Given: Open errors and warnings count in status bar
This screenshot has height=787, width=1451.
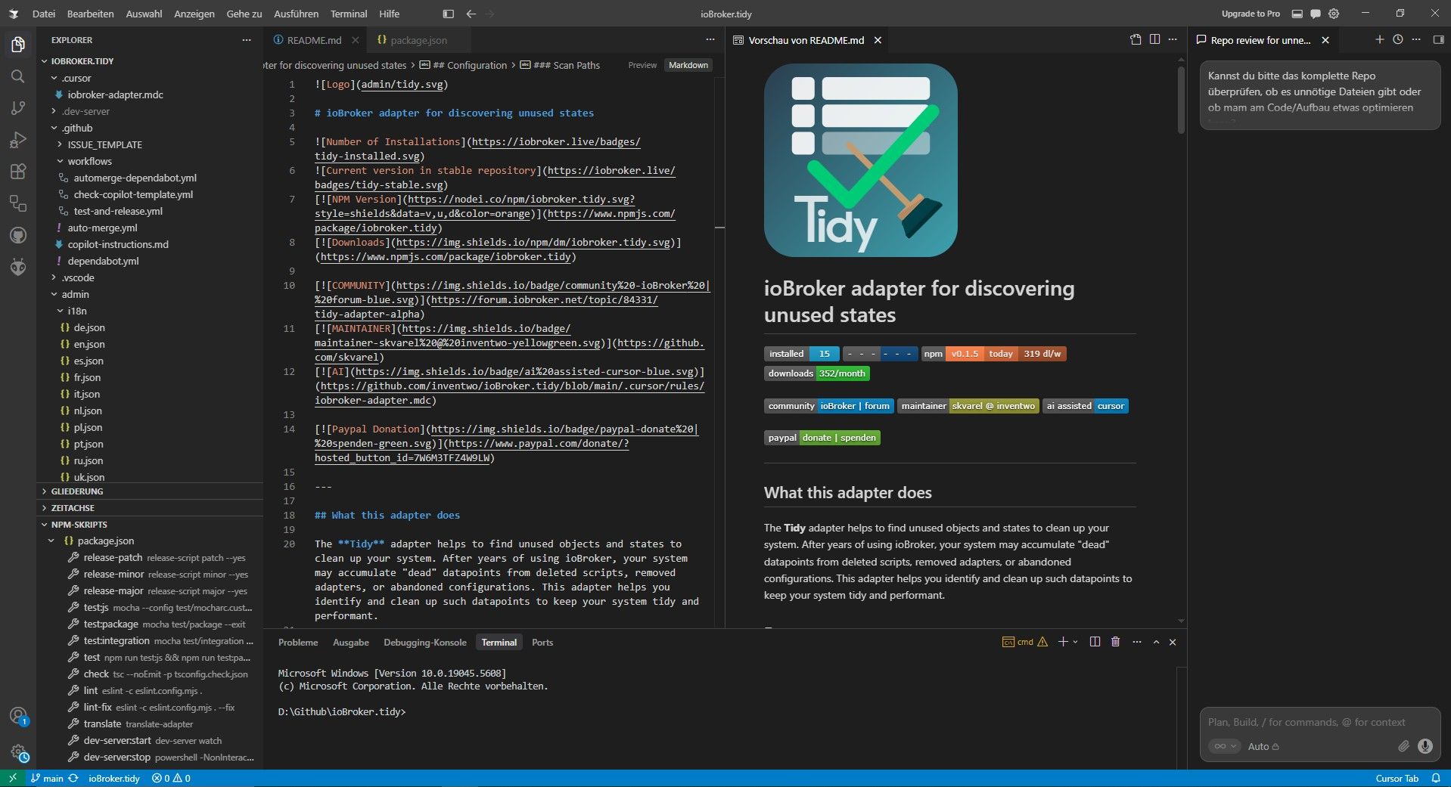Looking at the screenshot, I should 171,778.
